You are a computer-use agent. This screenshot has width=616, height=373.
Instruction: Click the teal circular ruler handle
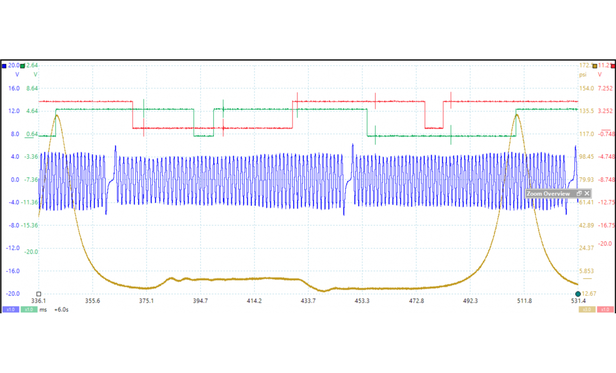point(578,294)
